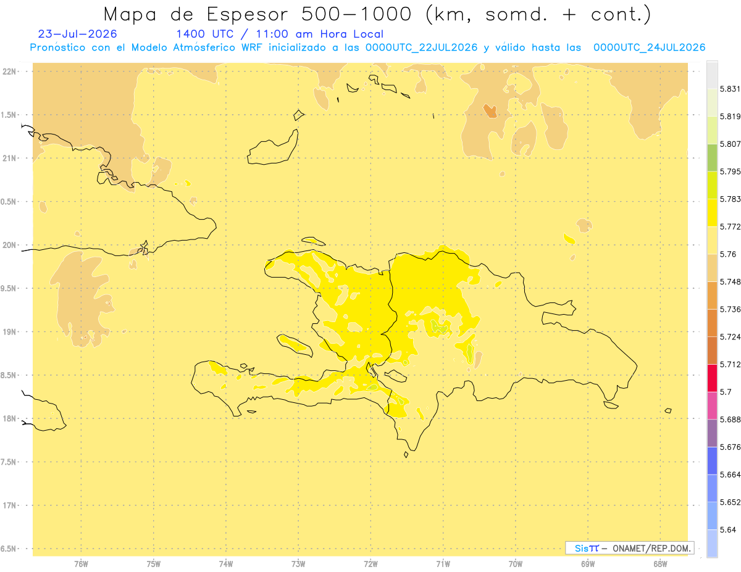The width and height of the screenshot is (741, 572).
Task: Click the 'Sistt - ONAMET/REP.DOM.' credit box
Action: [x=629, y=548]
